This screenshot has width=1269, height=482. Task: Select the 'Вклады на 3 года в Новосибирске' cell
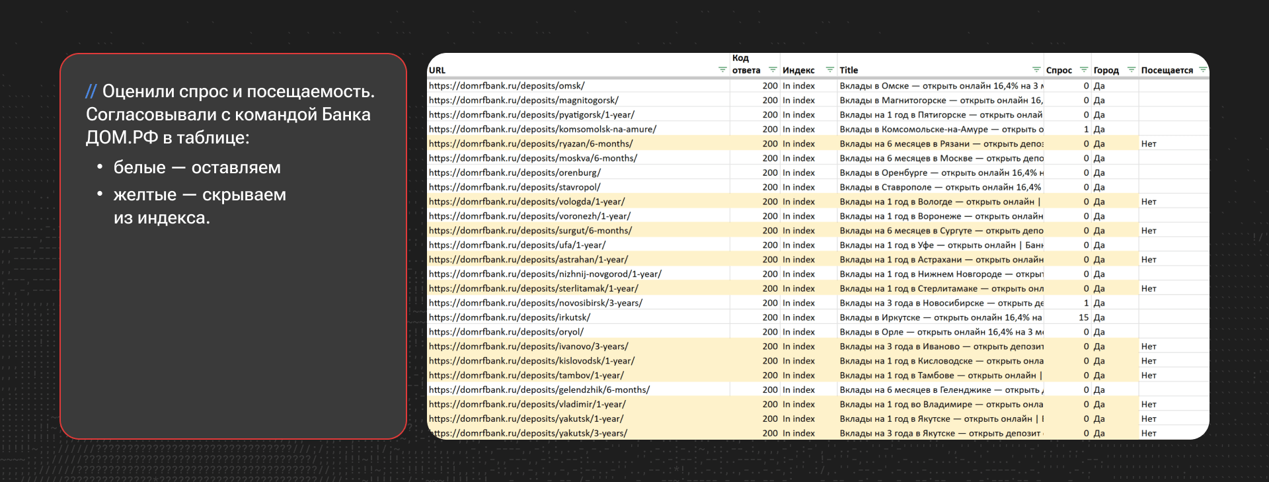[941, 303]
